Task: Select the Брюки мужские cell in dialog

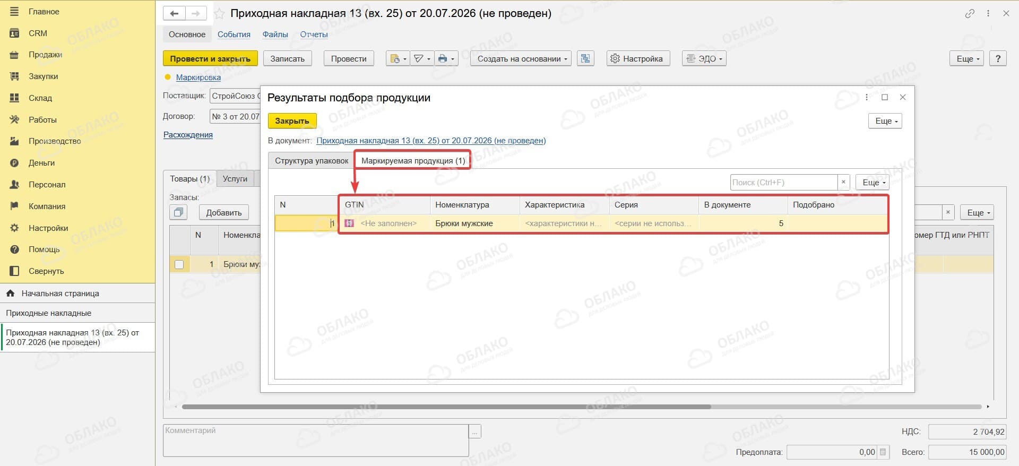Action: pyautogui.click(x=474, y=223)
